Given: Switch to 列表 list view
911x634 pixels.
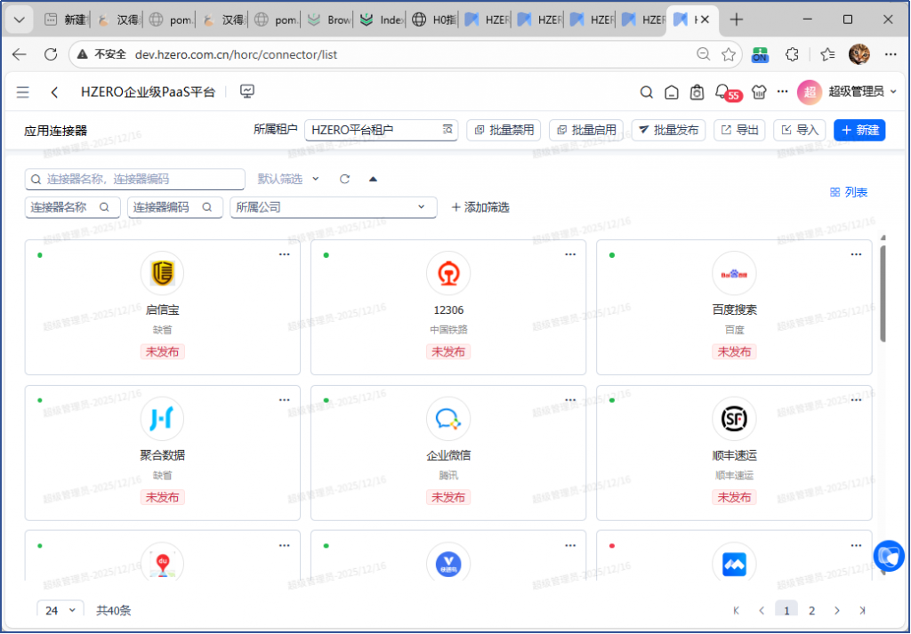Looking at the screenshot, I should click(848, 192).
